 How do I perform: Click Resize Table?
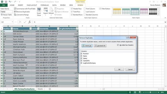[x=6, y=15]
